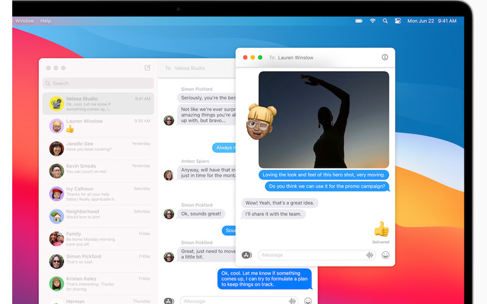Open the Window menu
The image size is (487, 304).
24,21
